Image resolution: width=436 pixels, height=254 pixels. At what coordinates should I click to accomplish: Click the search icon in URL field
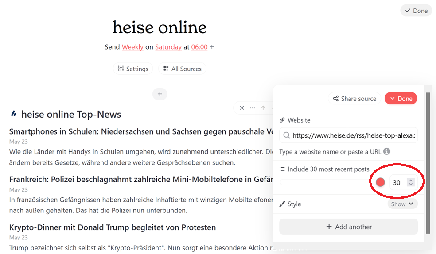[x=286, y=135]
